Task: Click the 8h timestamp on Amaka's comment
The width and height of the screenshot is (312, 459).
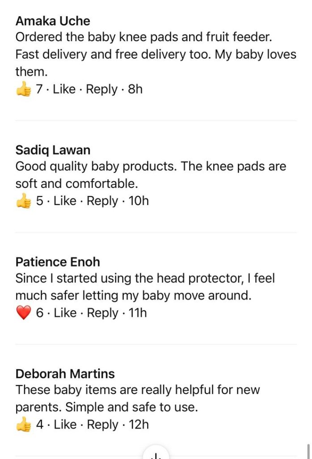Action: click(x=135, y=89)
